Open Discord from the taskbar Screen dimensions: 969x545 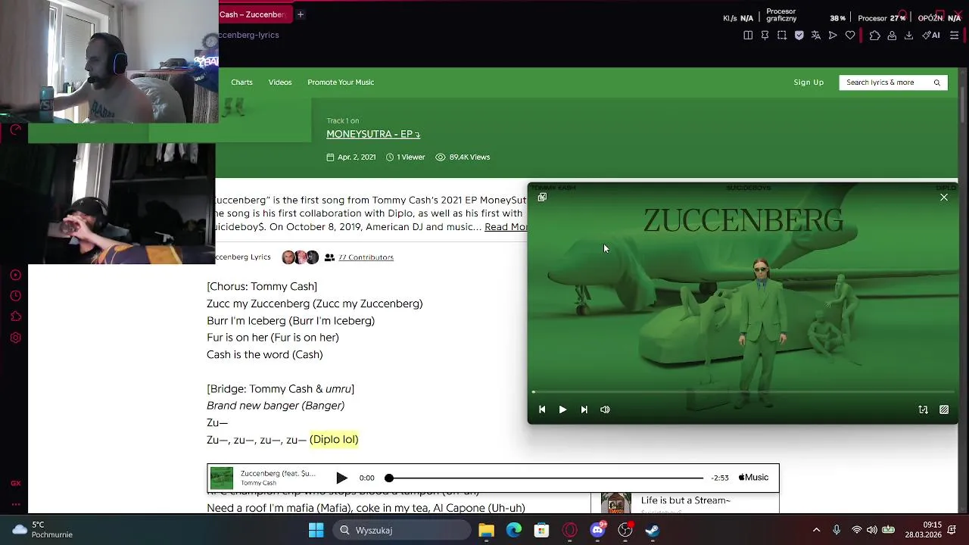[597, 530]
